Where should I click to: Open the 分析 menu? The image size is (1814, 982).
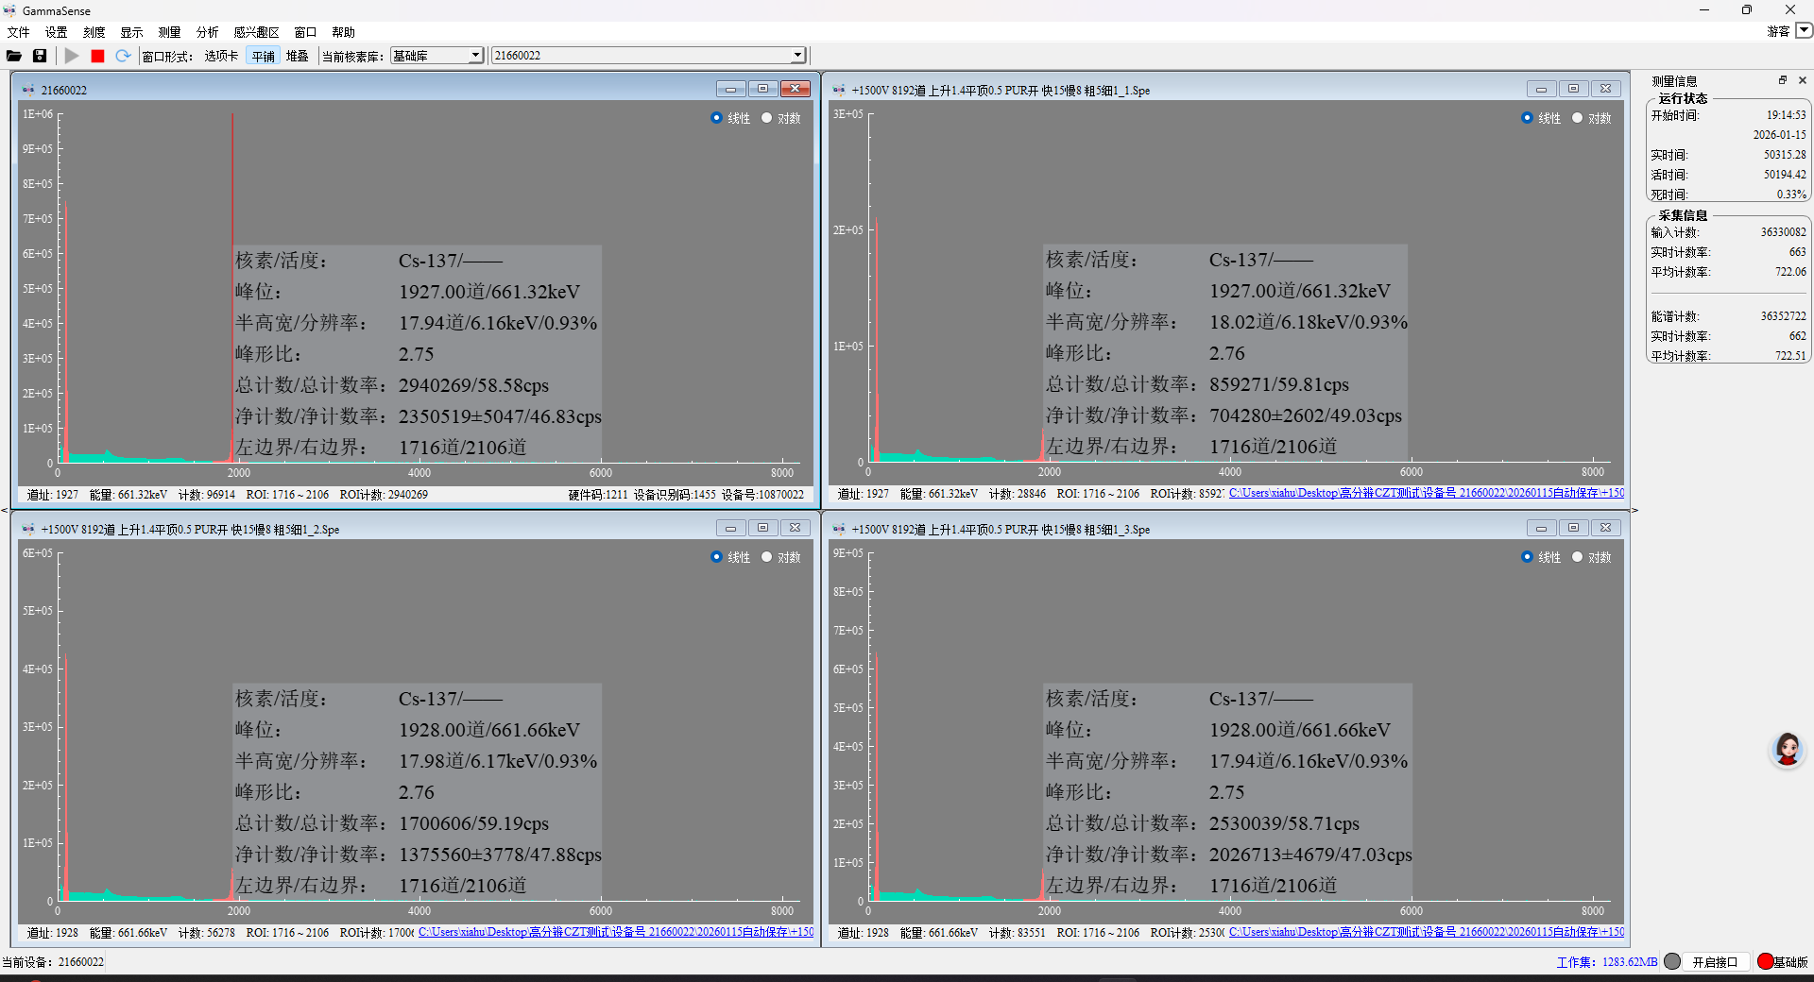[207, 32]
